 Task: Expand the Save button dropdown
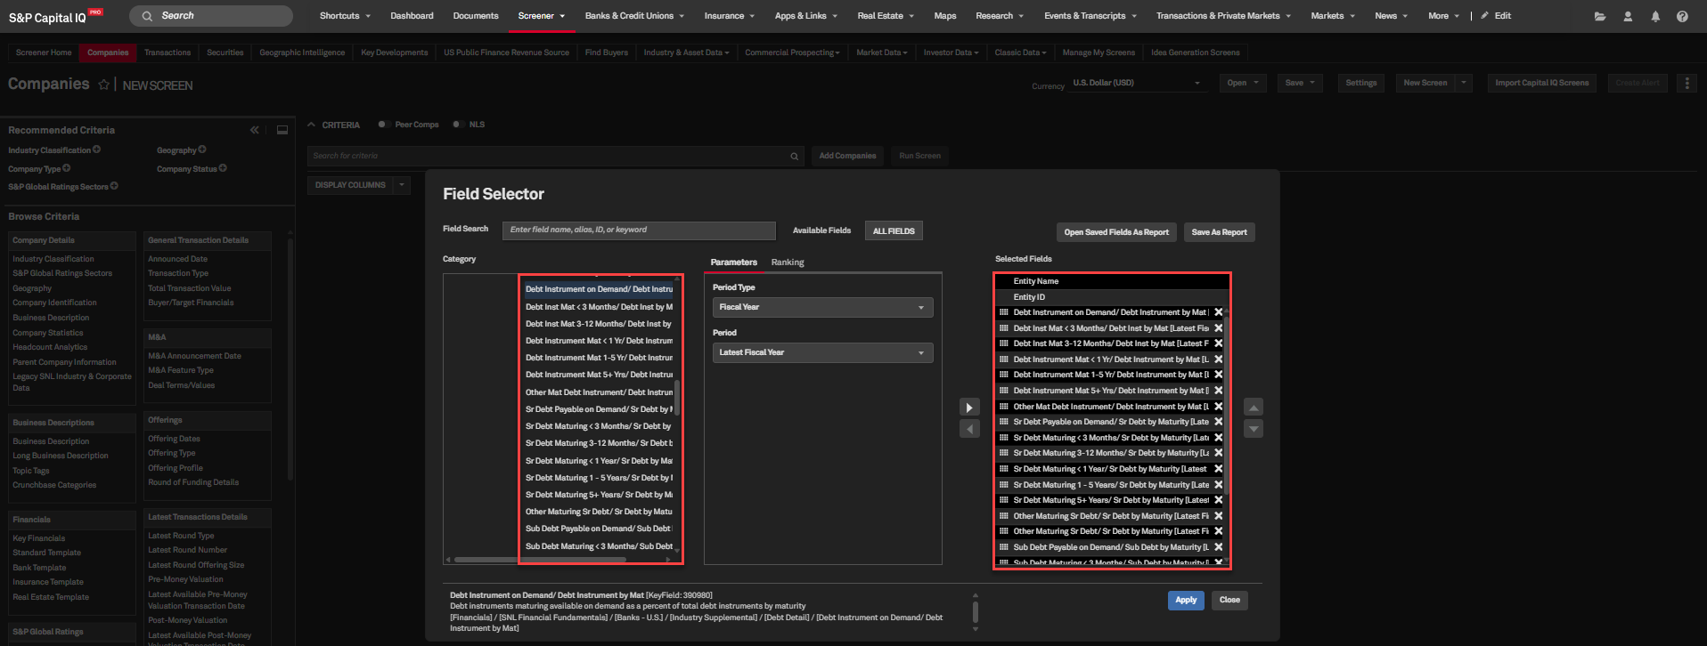click(1312, 83)
